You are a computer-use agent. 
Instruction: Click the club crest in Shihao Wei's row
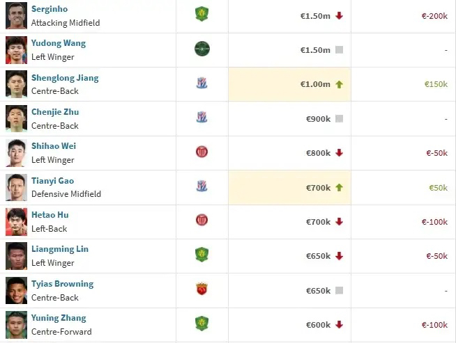coord(202,152)
